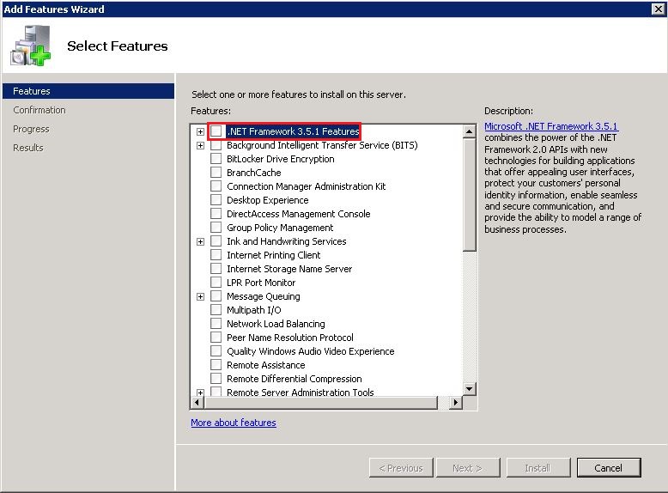Image resolution: width=668 pixels, height=493 pixels.
Task: Check Internet Storage Name Server box
Action: pyautogui.click(x=216, y=269)
